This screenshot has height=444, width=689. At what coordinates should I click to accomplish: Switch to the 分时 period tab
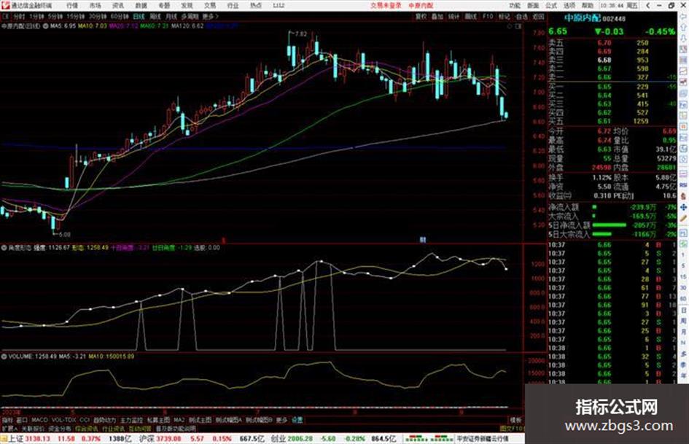[19, 16]
